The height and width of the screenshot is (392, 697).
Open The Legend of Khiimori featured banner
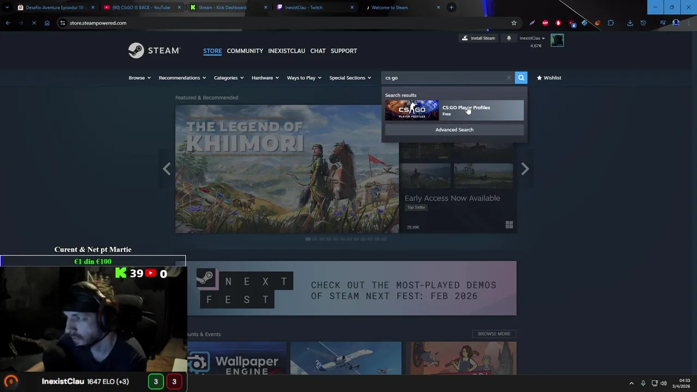click(287, 169)
